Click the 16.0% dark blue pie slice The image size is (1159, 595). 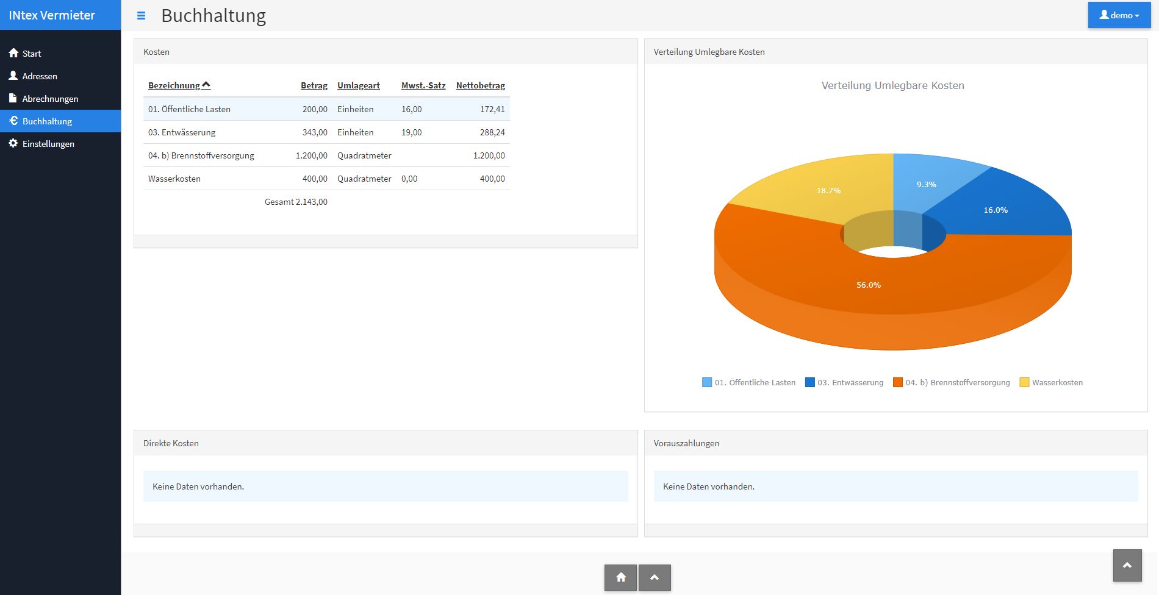996,210
